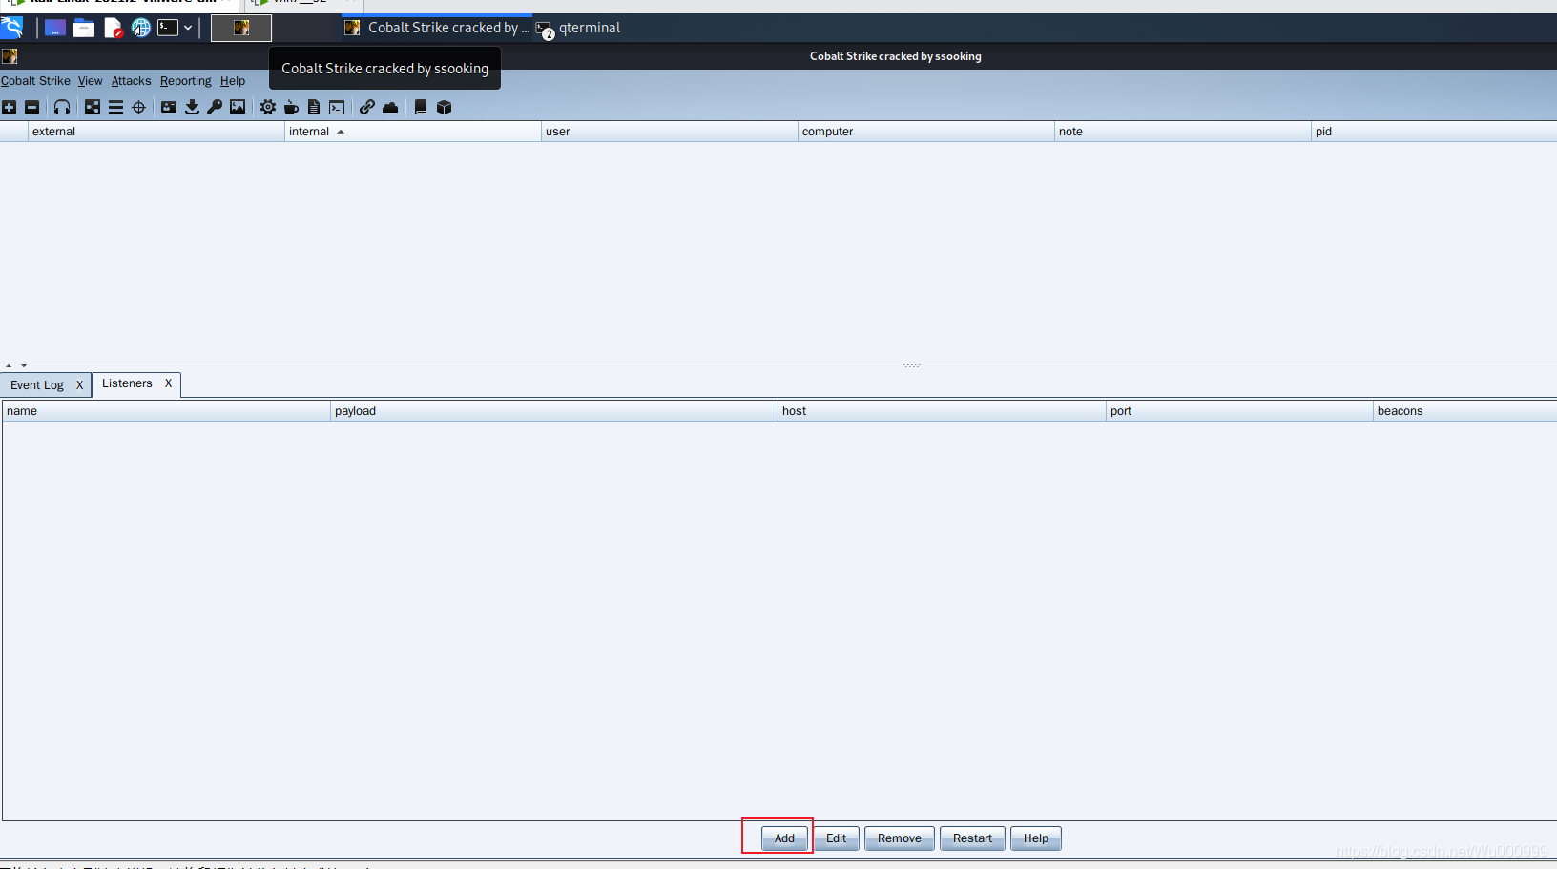Click the Generate Windows Executable gear icon

[268, 108]
